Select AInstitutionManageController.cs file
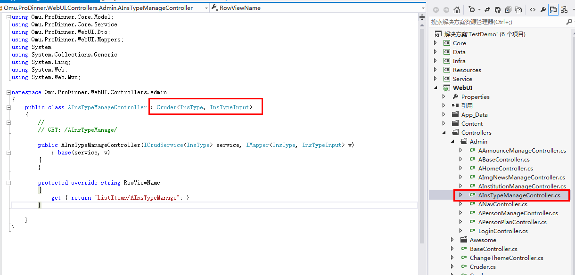Image resolution: width=575 pixels, height=275 pixels. coord(522,186)
